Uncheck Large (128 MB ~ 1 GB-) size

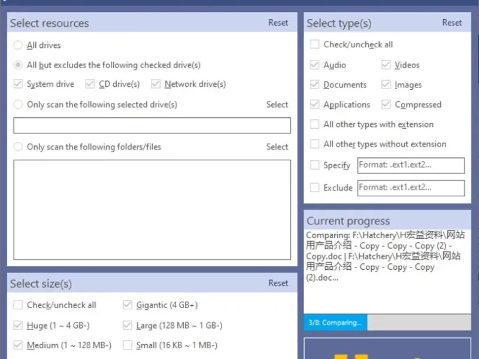(128, 325)
